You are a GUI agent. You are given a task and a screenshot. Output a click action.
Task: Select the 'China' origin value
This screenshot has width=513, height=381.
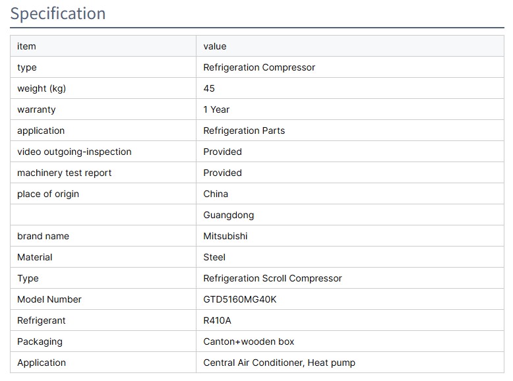tap(216, 194)
